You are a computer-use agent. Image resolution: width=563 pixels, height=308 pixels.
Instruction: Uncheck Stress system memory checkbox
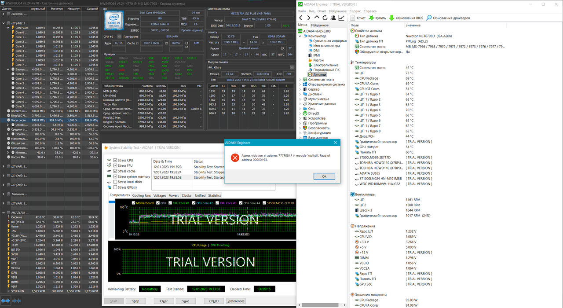point(115,176)
